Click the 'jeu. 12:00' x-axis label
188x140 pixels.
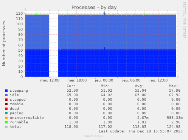[x=158, y=80]
